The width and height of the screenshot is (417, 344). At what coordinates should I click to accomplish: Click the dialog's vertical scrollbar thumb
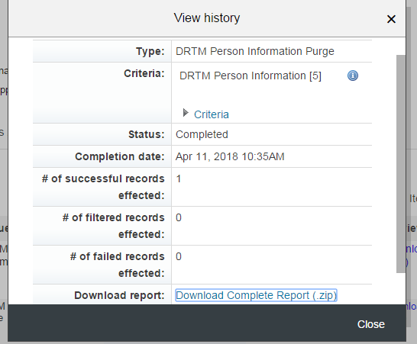401,164
